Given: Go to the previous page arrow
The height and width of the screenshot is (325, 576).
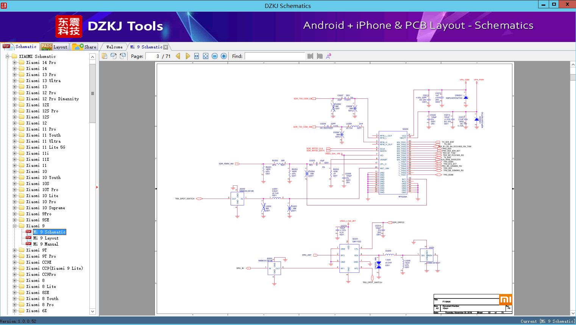Looking at the screenshot, I should tap(178, 56).
